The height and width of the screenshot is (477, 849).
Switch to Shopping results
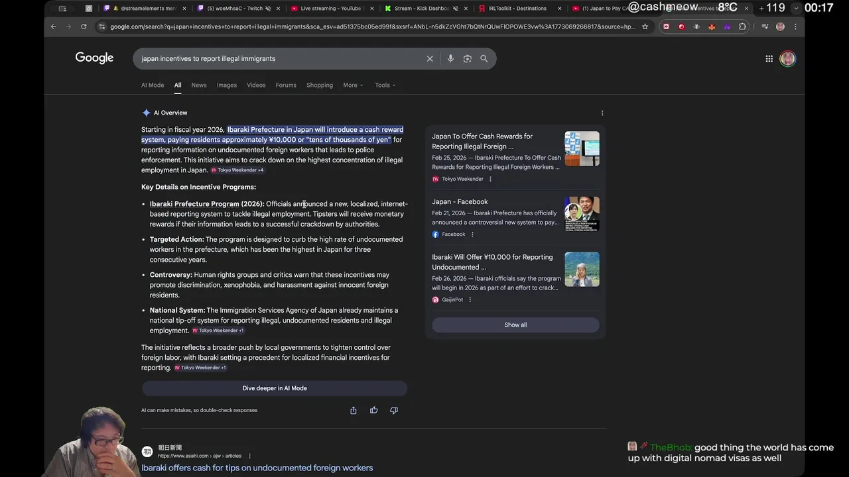[320, 85]
